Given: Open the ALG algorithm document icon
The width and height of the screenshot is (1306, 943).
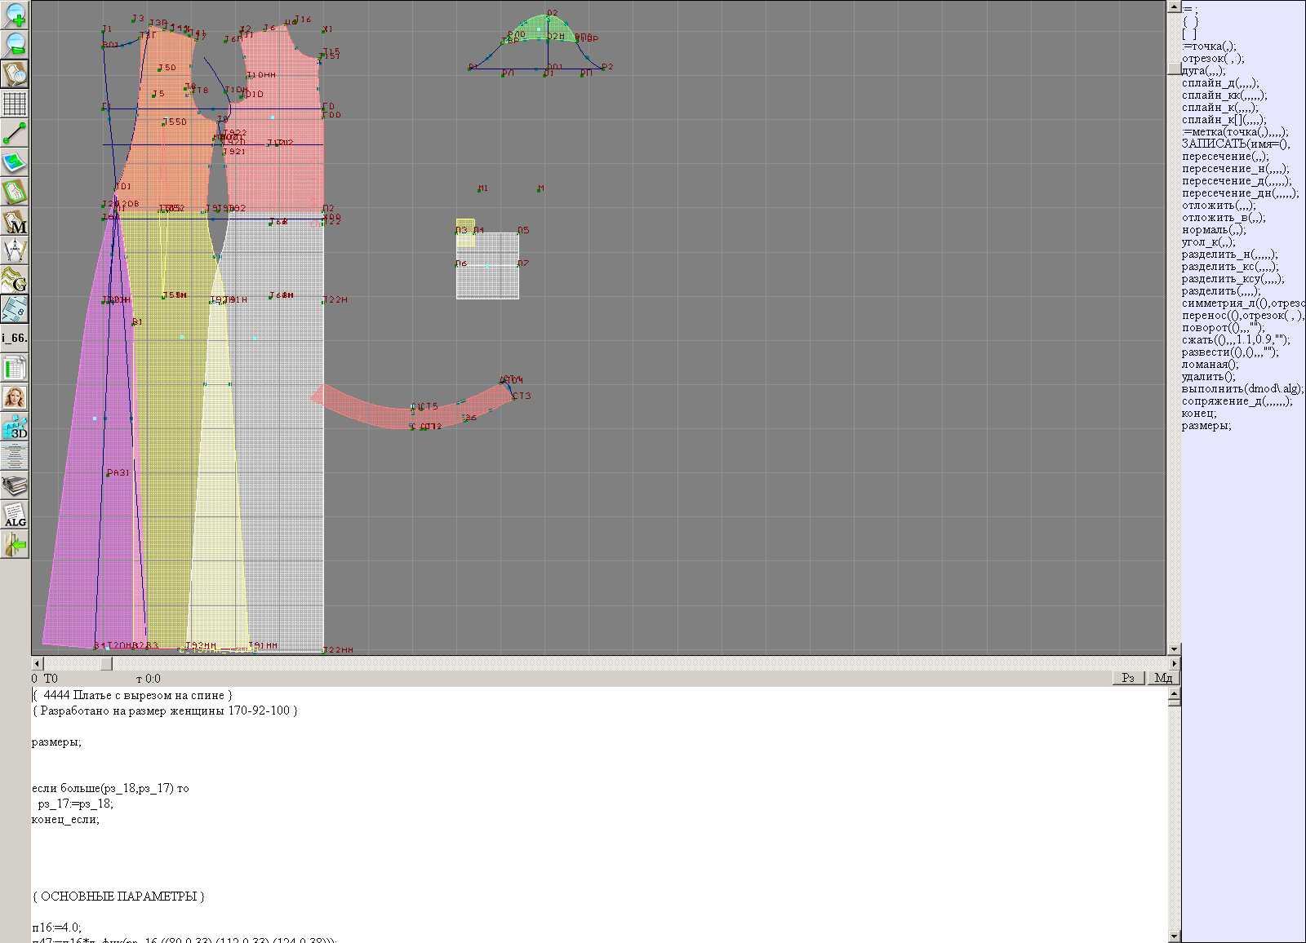Looking at the screenshot, I should click(x=15, y=515).
